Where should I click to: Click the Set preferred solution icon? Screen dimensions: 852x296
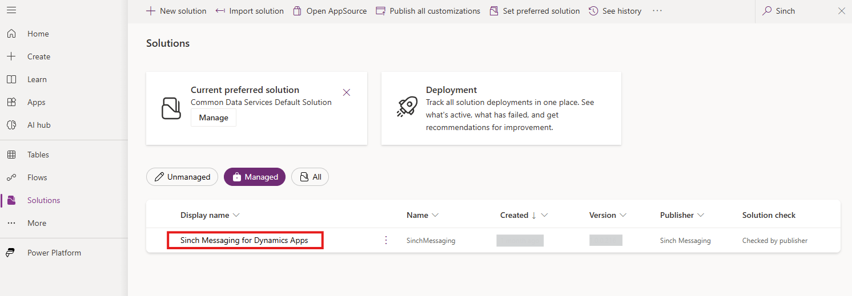click(494, 11)
